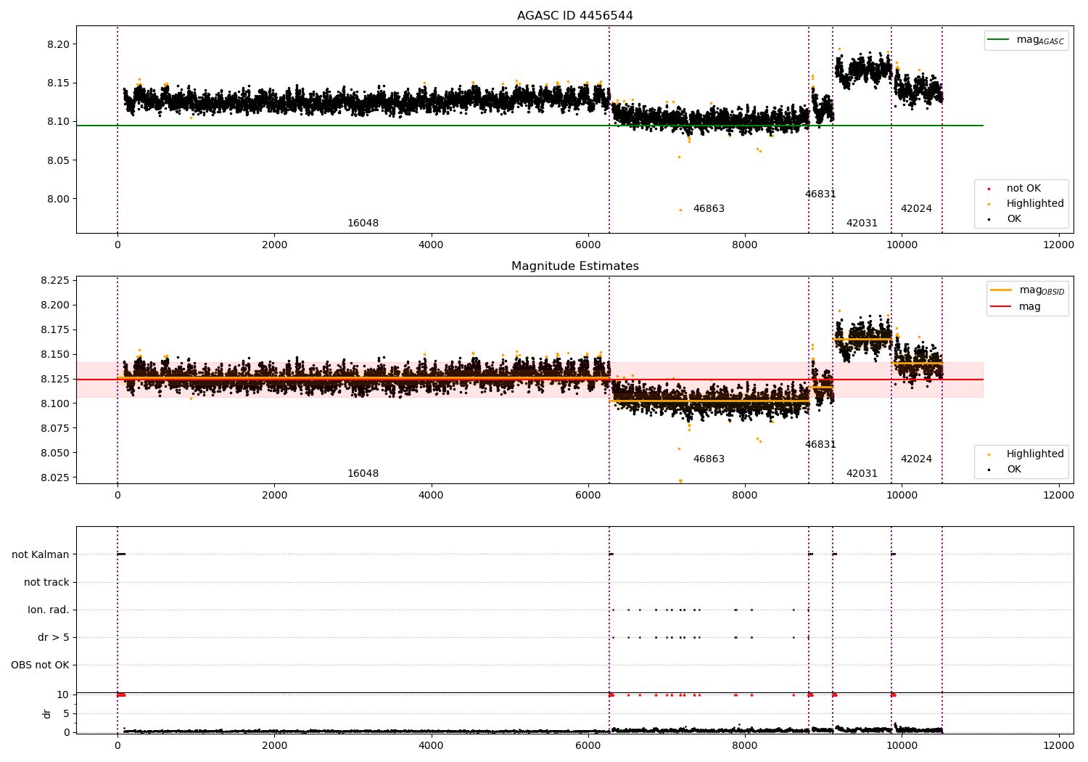Click the orange outlier triangle at middle plot's bottom edge

click(680, 481)
